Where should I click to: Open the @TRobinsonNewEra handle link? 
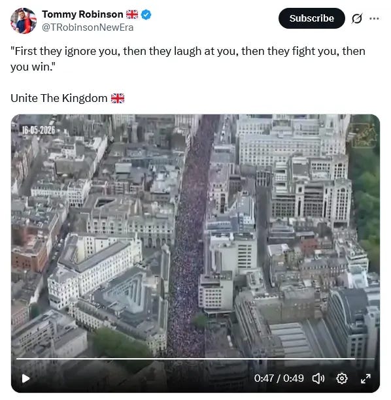[x=88, y=27]
